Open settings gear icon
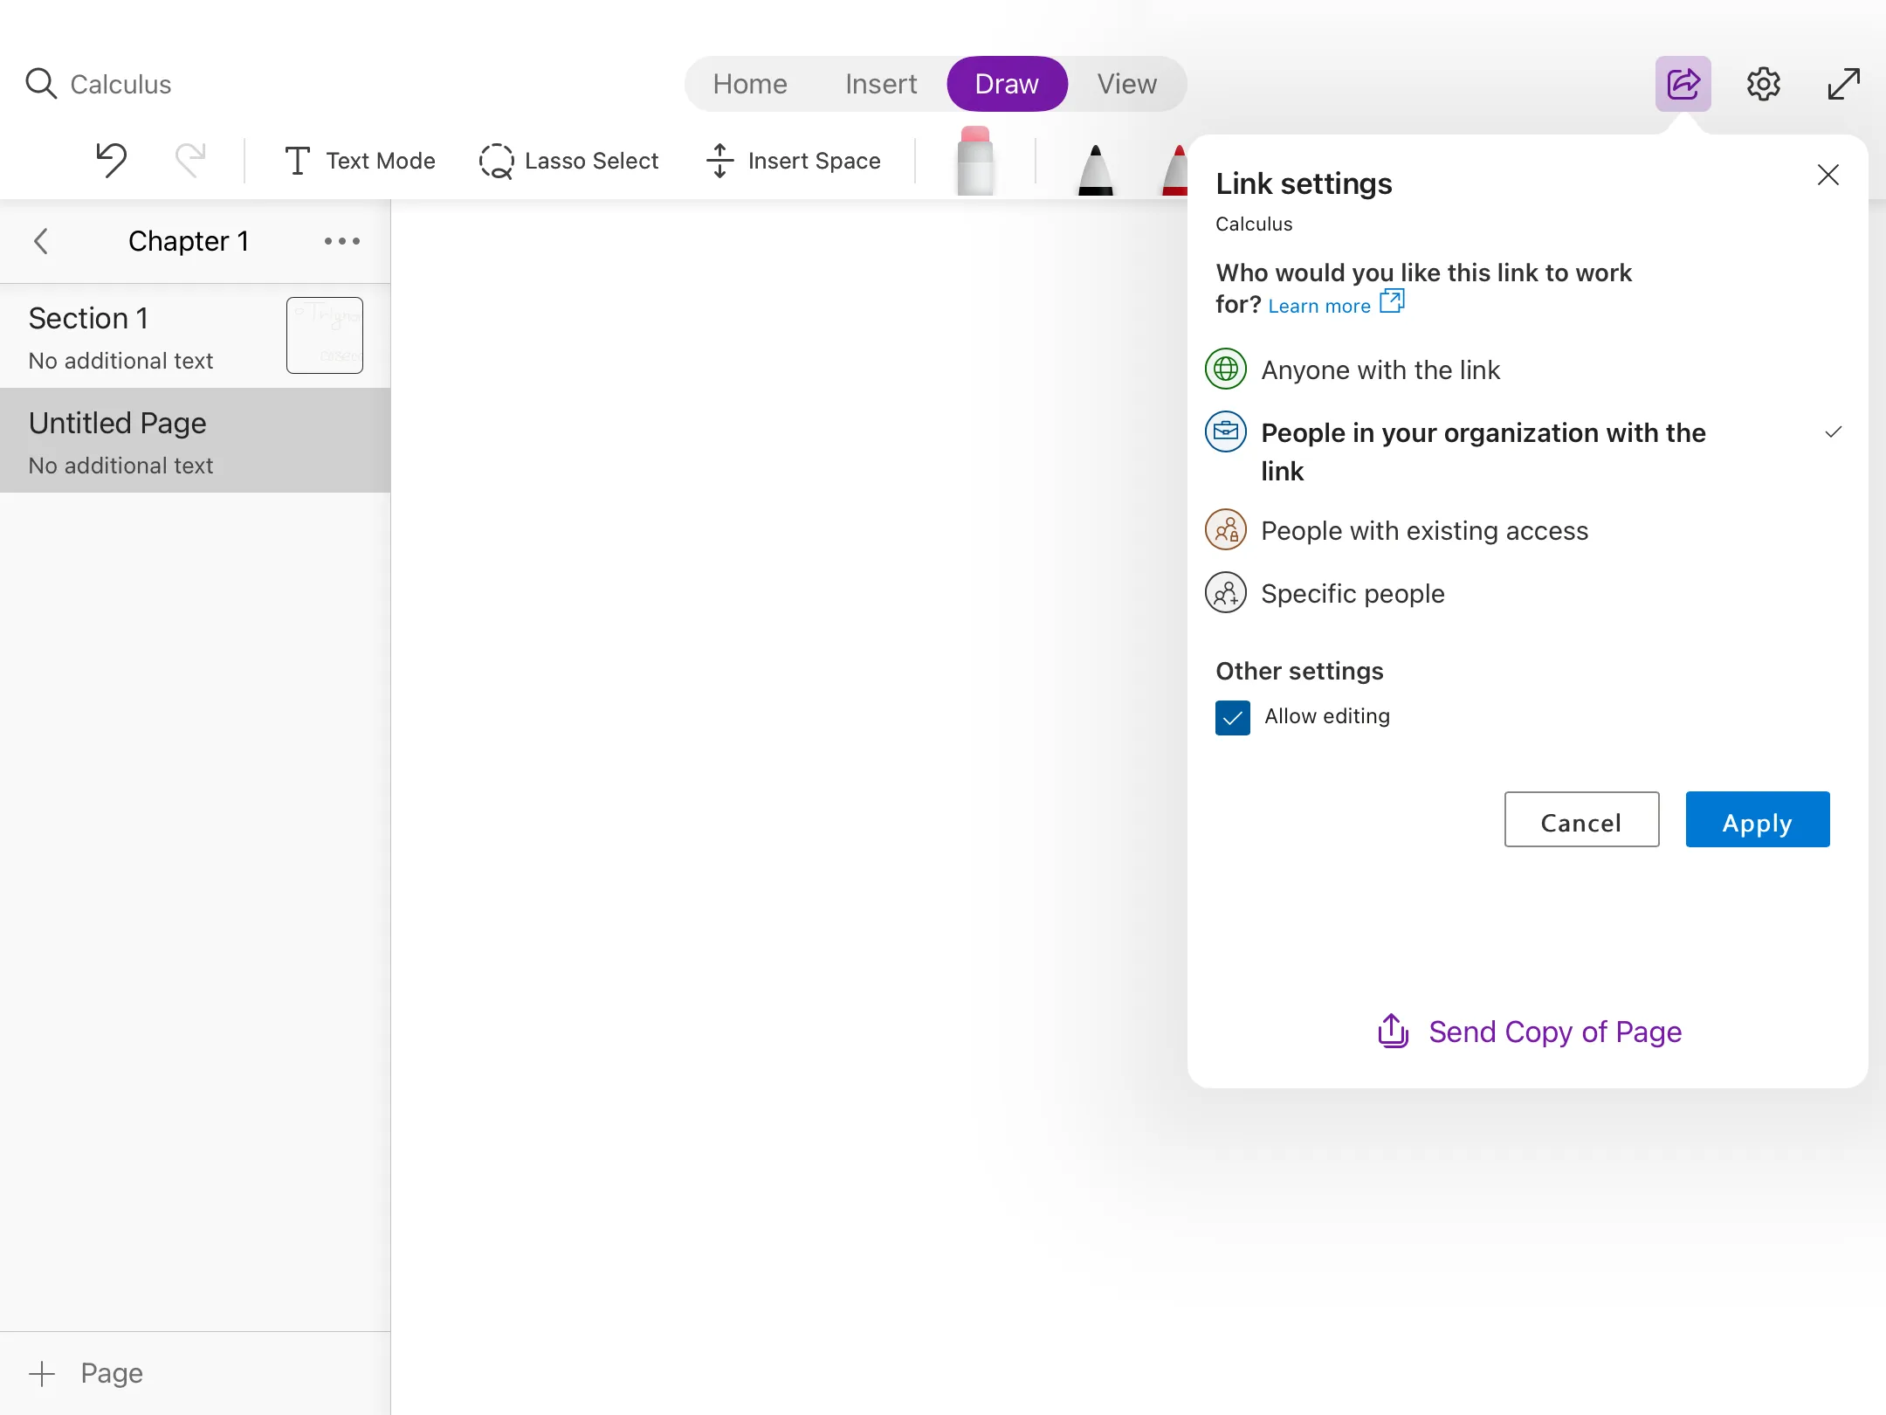 (1763, 84)
